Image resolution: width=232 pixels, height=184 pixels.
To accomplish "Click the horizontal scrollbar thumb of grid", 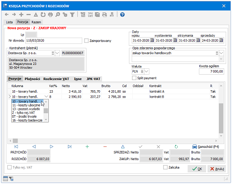I will click(x=15, y=141).
